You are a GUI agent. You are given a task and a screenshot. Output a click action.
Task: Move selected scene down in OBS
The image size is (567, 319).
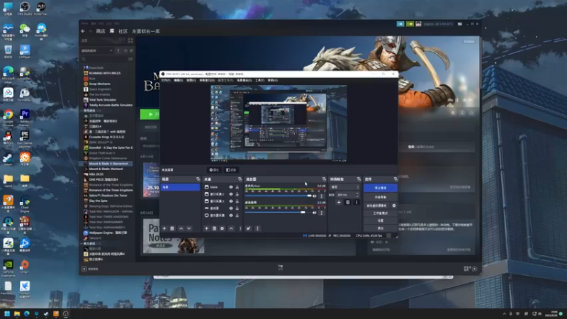point(189,228)
